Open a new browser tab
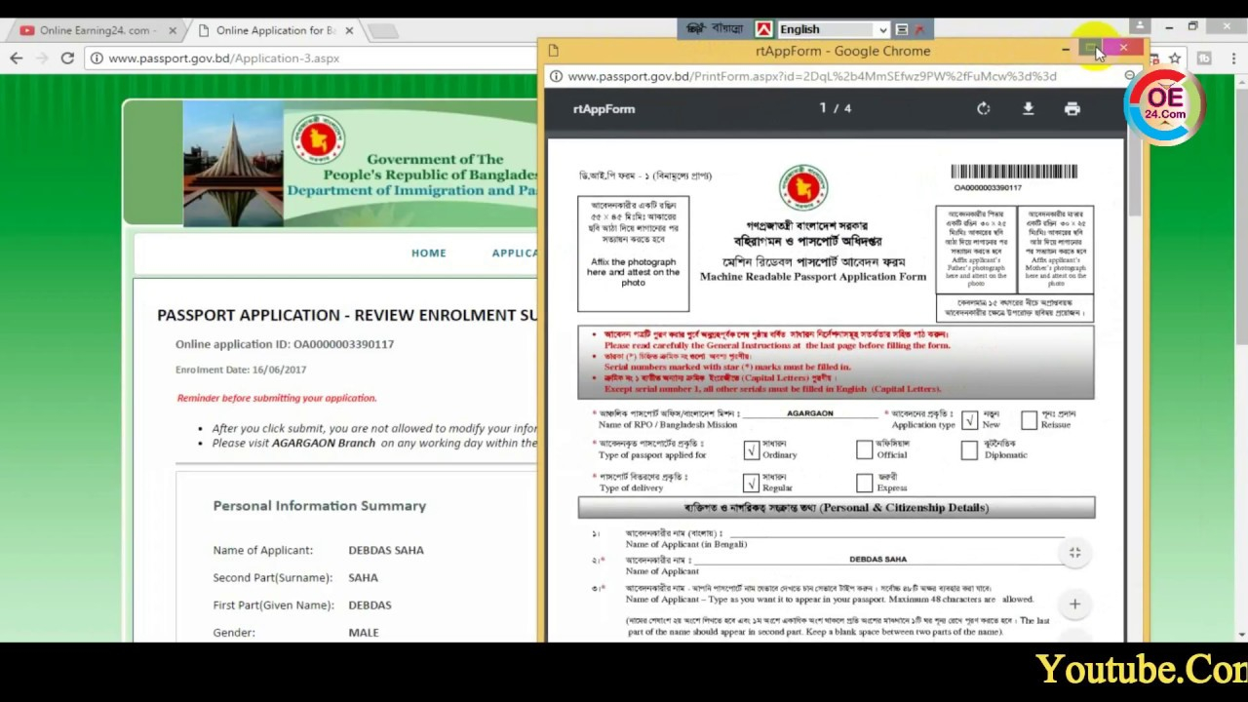This screenshot has width=1248, height=702. (x=382, y=30)
